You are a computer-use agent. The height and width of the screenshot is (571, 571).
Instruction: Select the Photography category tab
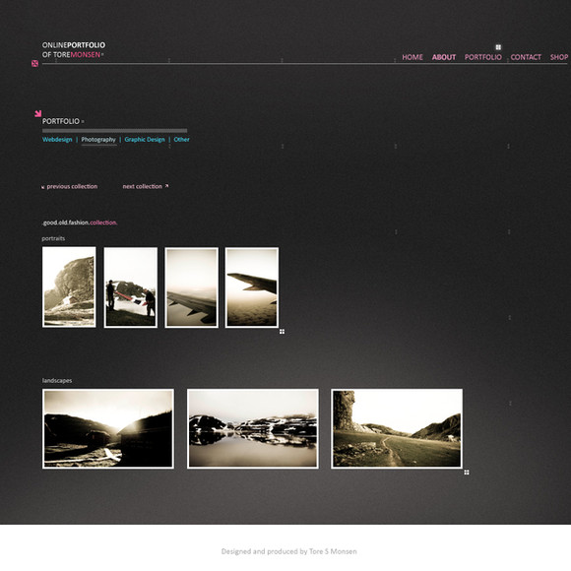pyautogui.click(x=98, y=140)
